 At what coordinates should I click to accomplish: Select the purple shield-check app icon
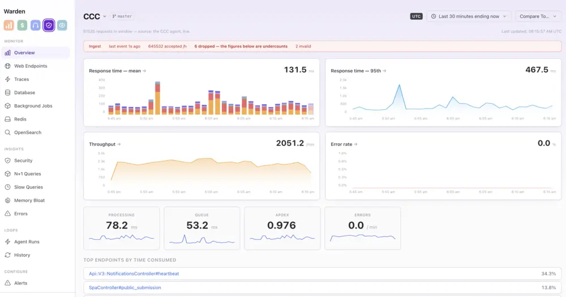pyautogui.click(x=49, y=25)
